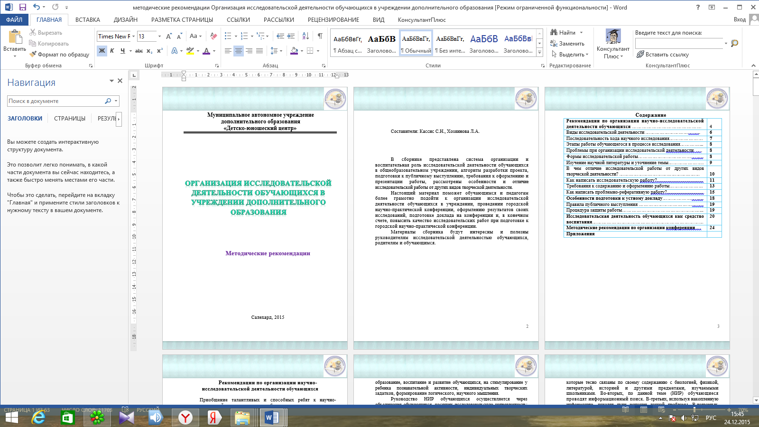The width and height of the screenshot is (759, 427).
Task: Click the text highlight yellow color button
Action: 190,51
